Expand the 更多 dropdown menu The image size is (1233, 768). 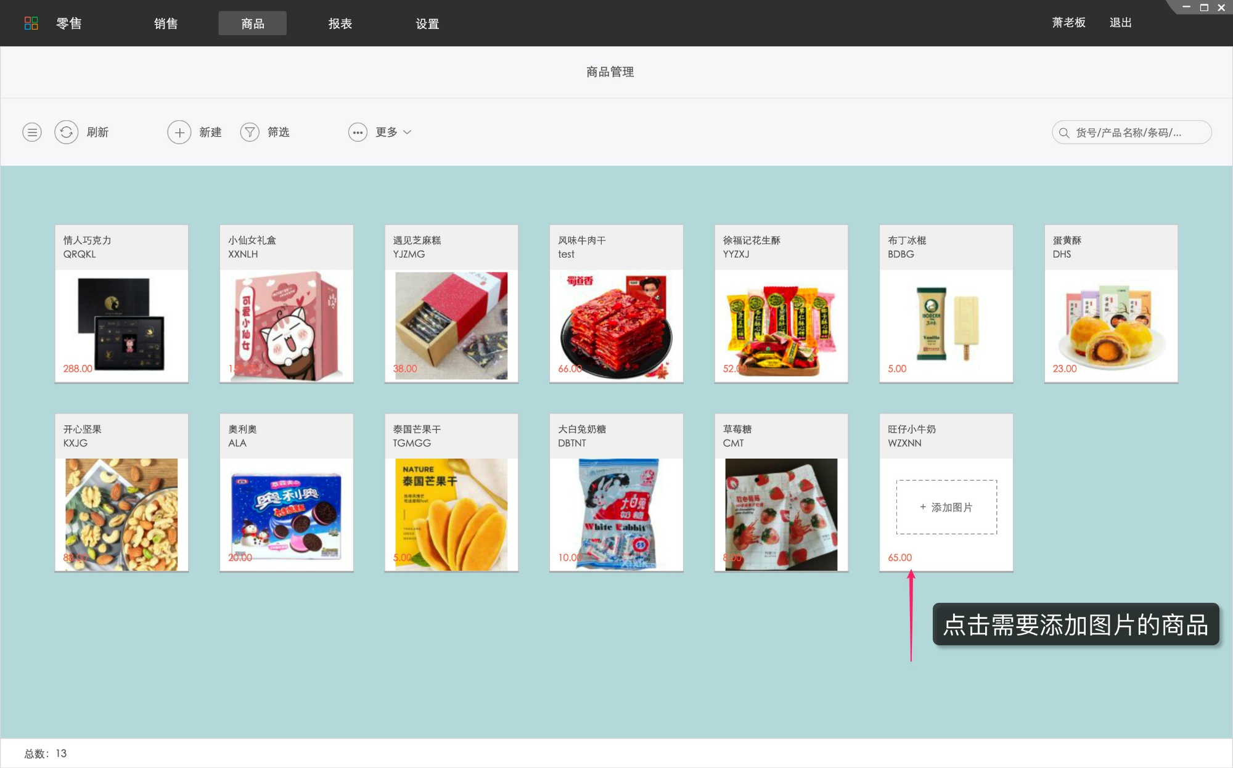[385, 132]
